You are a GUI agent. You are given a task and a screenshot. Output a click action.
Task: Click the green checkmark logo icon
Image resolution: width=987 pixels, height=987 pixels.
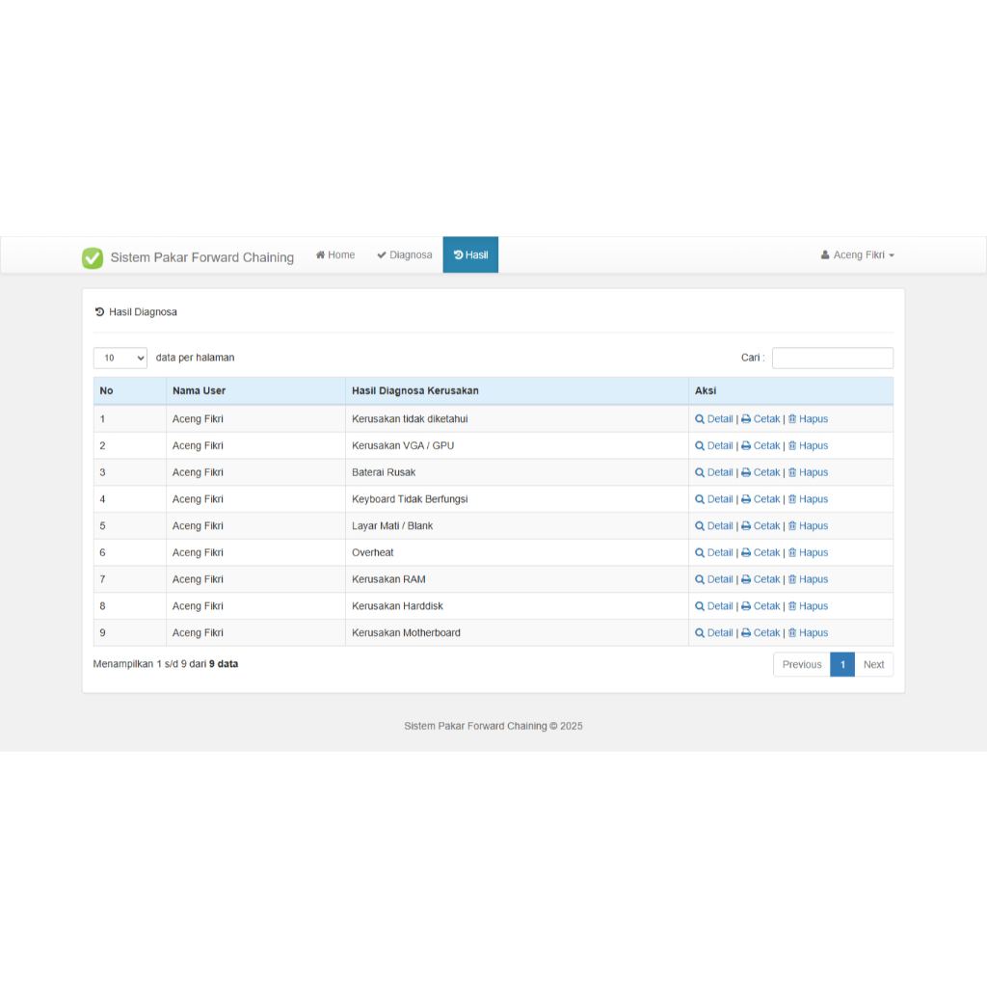[x=93, y=257]
